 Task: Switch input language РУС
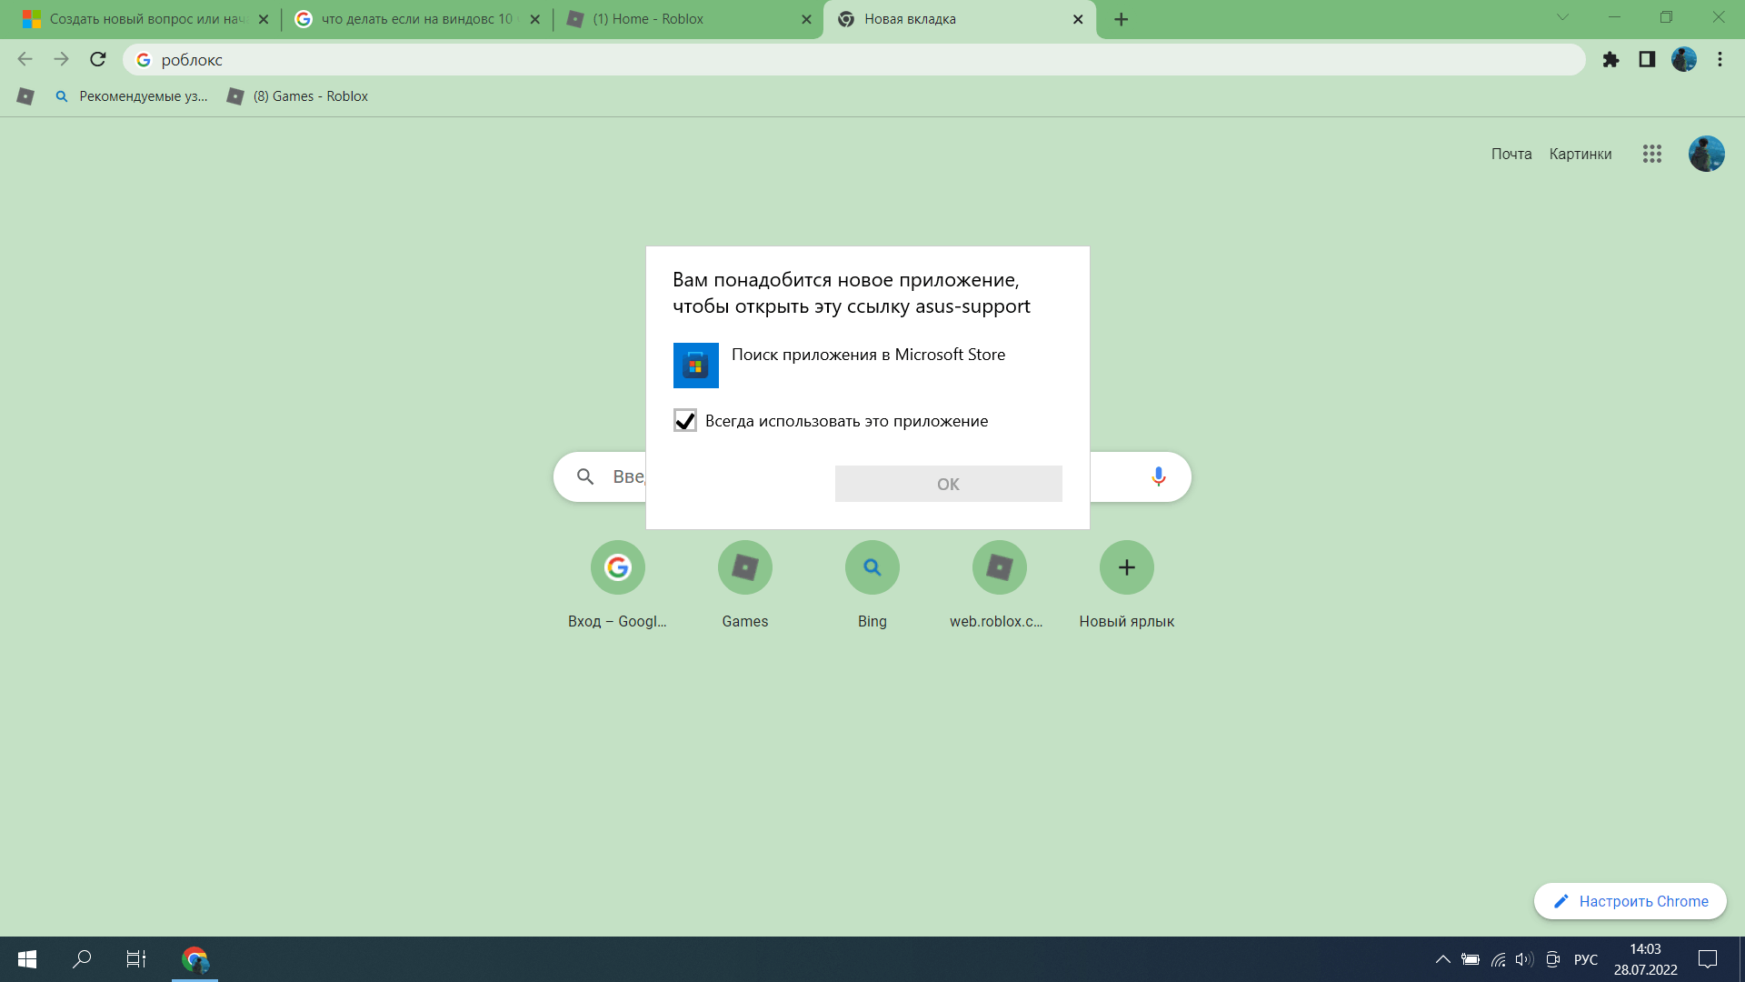click(1586, 959)
